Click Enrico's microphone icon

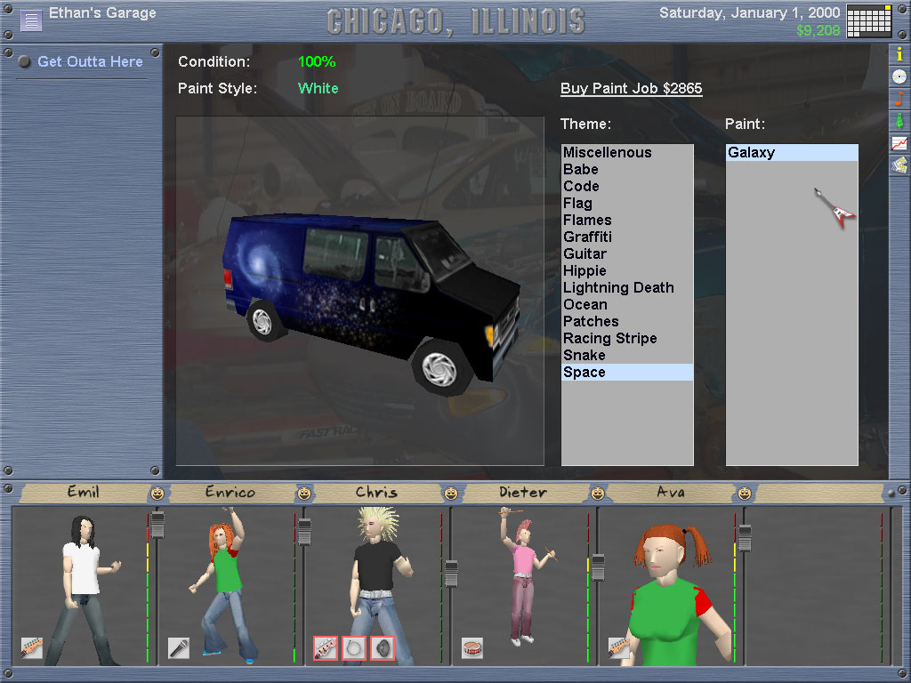point(179,647)
